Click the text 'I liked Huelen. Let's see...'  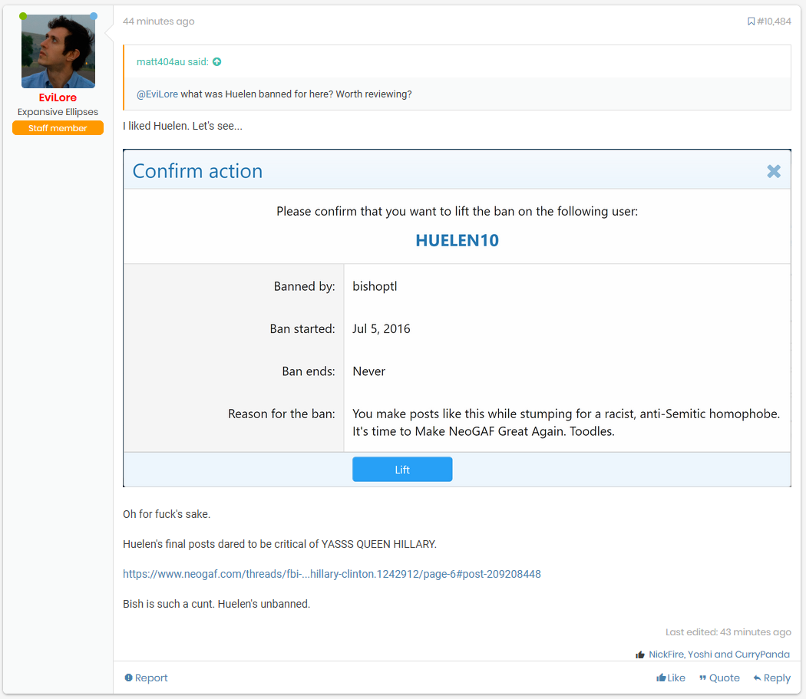(x=183, y=126)
